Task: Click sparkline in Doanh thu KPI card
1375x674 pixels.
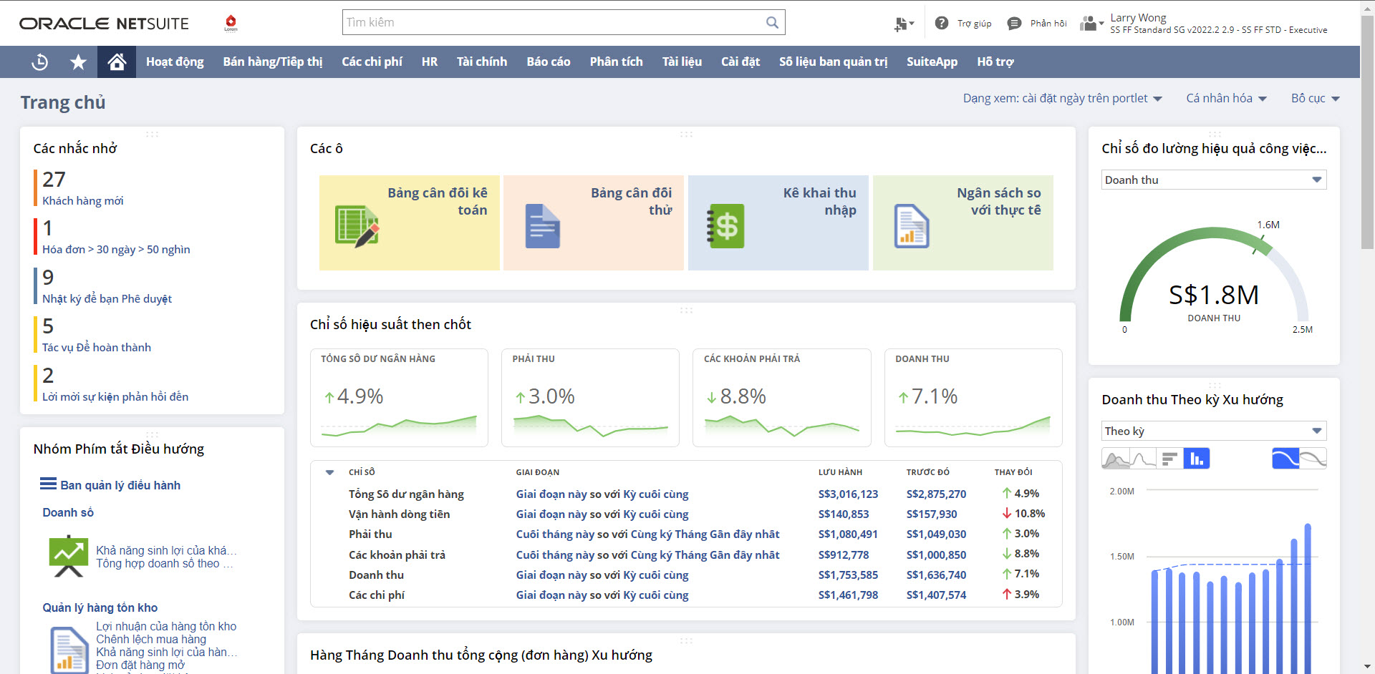Action: coord(973,426)
